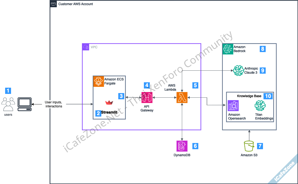
Task: Select the Titan Embeddings icon
Action: [260, 106]
